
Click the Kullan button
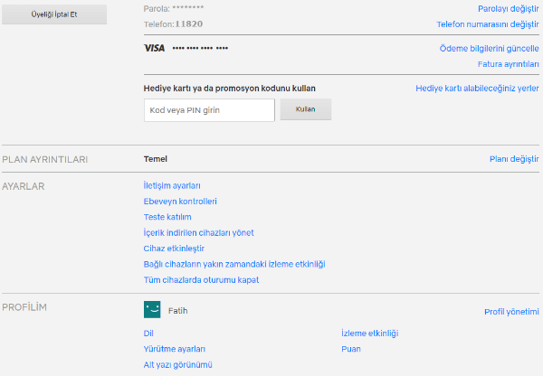pyautogui.click(x=306, y=109)
